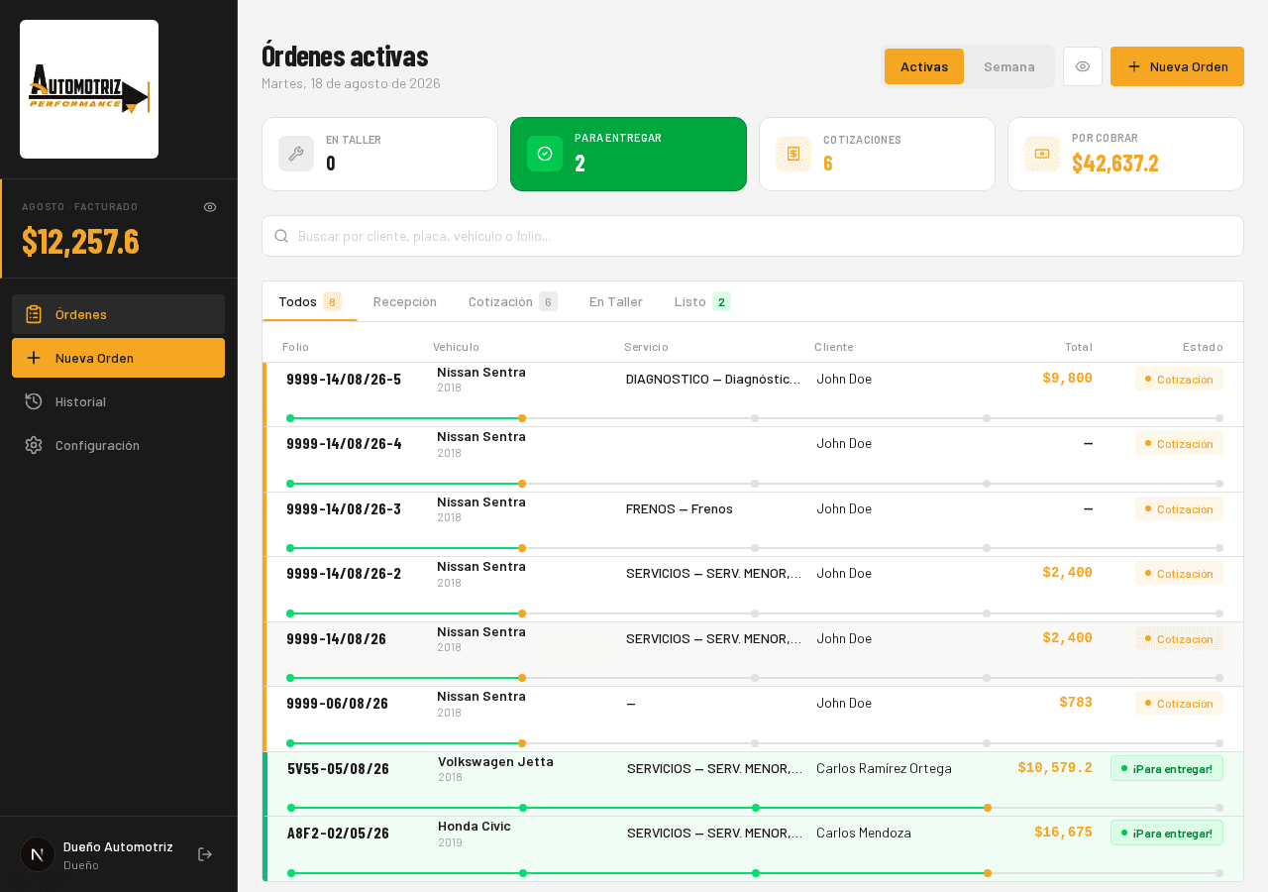Open order 9999-14/08/26-3
This screenshot has width=1268, height=892.
(753, 524)
